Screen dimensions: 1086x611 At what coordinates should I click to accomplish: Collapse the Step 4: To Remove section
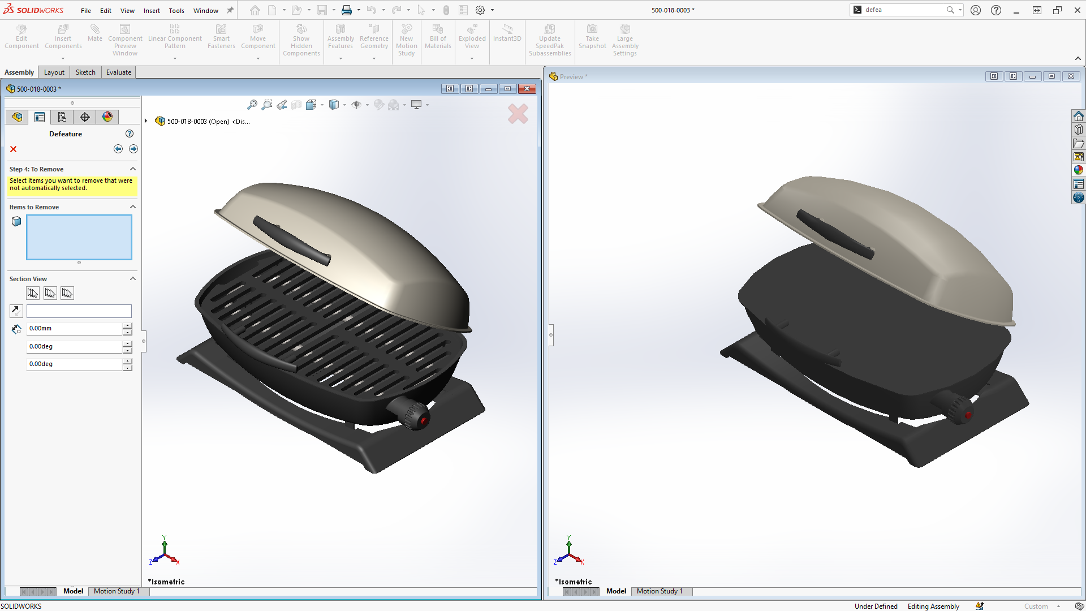[x=133, y=169]
